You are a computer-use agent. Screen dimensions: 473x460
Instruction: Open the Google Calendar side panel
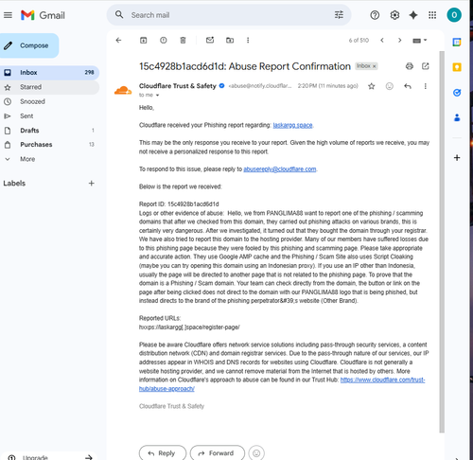(x=457, y=42)
